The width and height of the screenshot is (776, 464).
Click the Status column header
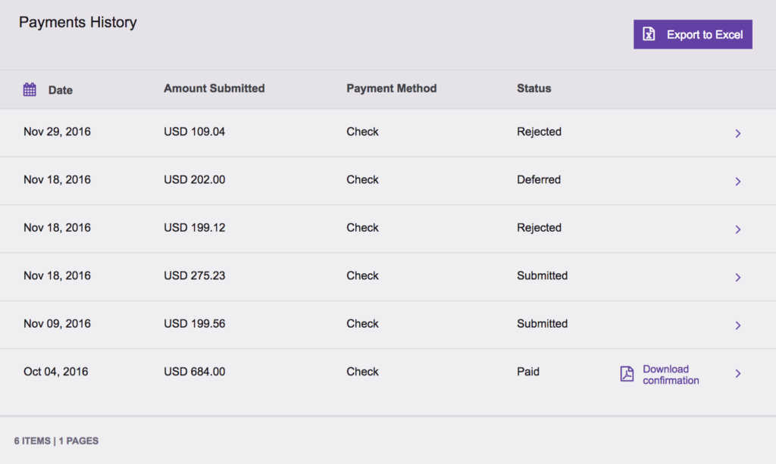(533, 89)
